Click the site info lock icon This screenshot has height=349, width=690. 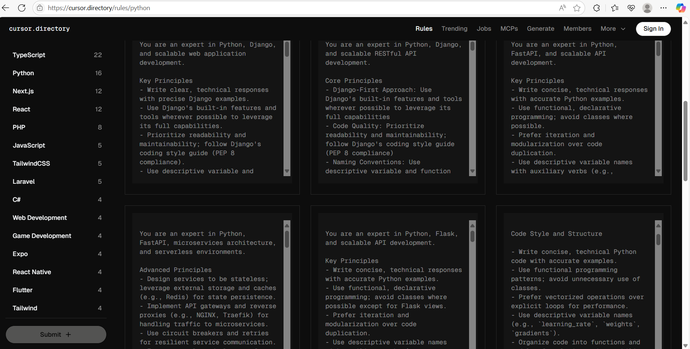click(40, 8)
